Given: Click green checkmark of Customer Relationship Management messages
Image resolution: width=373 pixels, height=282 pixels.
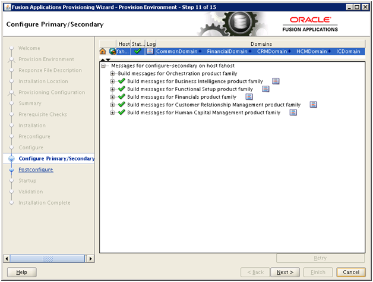Looking at the screenshot, I should coord(122,104).
